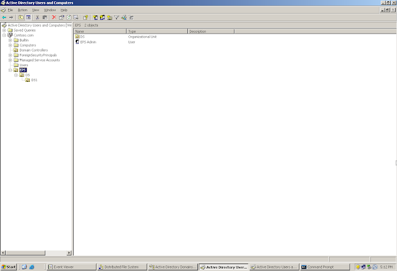Switch to Active Directory Domains taskbar window
Screen dimensions: 397x271
coord(173,267)
